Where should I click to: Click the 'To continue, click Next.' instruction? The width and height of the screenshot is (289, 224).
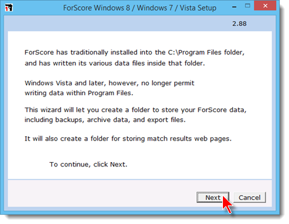coord(88,165)
